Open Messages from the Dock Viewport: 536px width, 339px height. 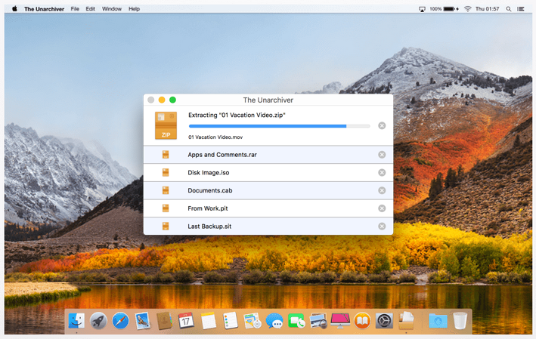pos(274,321)
